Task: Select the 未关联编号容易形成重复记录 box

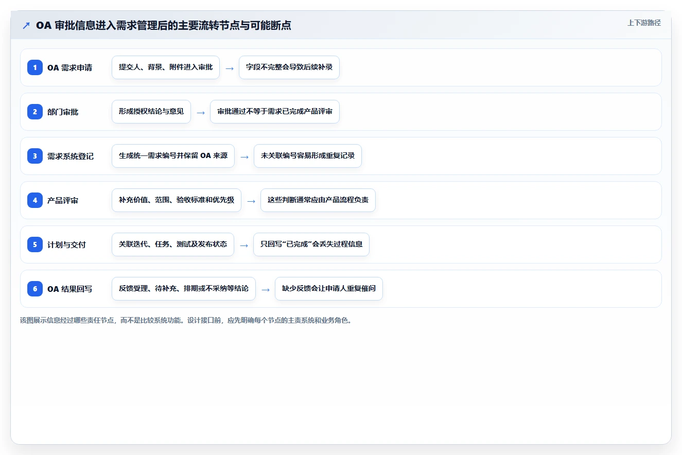Action: (308, 156)
